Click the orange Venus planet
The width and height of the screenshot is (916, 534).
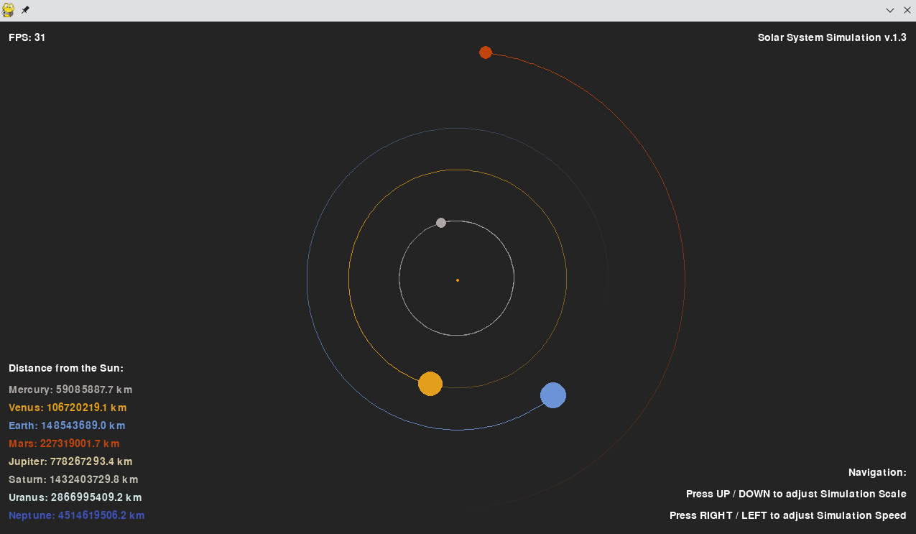coord(430,384)
